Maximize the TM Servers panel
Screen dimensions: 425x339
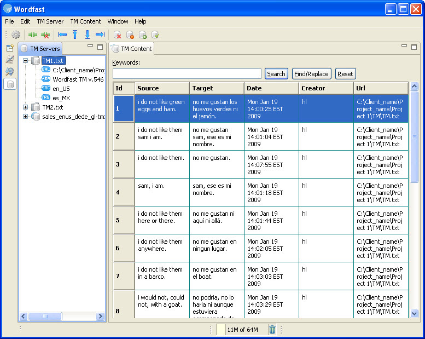[x=100, y=47]
